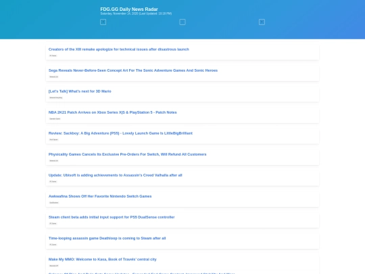
Task: Open Steam client beta DualSense article
Action: click(x=112, y=217)
